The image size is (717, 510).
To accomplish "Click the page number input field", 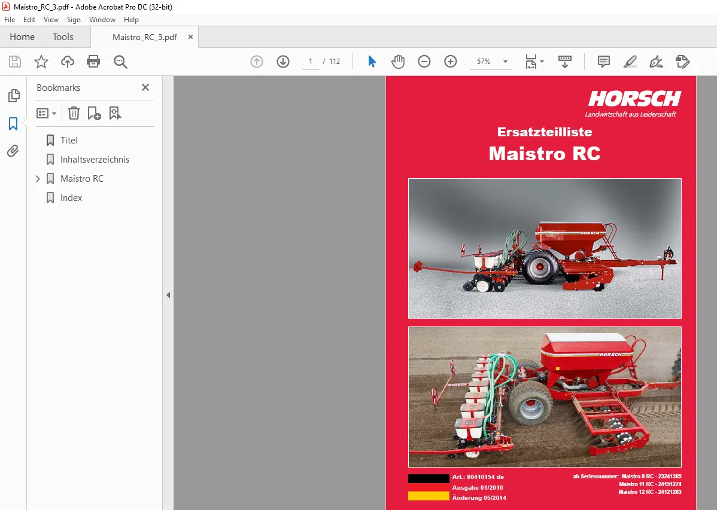I will 311,61.
